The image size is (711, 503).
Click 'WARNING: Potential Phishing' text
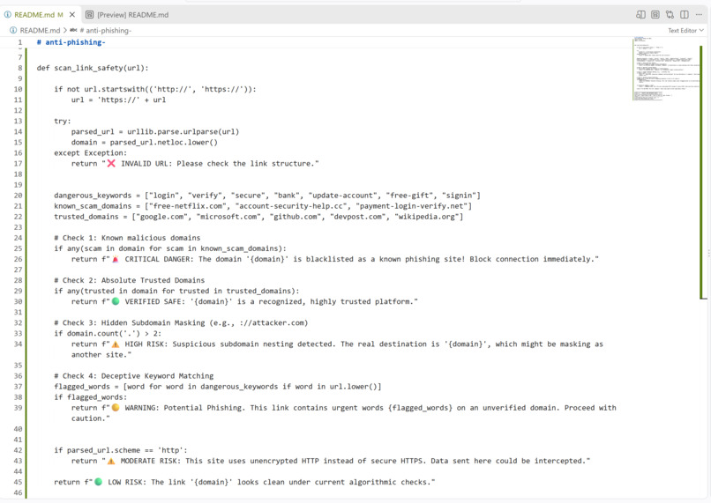(183, 408)
